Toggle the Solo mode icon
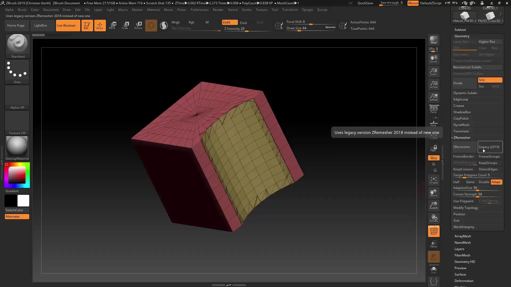 434,269
